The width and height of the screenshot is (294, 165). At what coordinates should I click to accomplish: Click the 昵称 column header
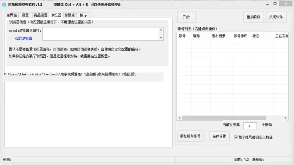pos(196,36)
